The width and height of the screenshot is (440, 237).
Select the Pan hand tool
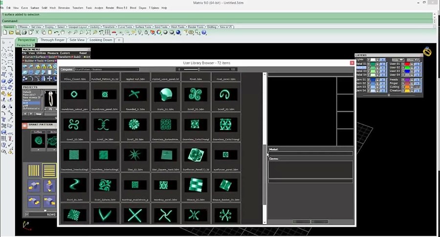pos(63,33)
